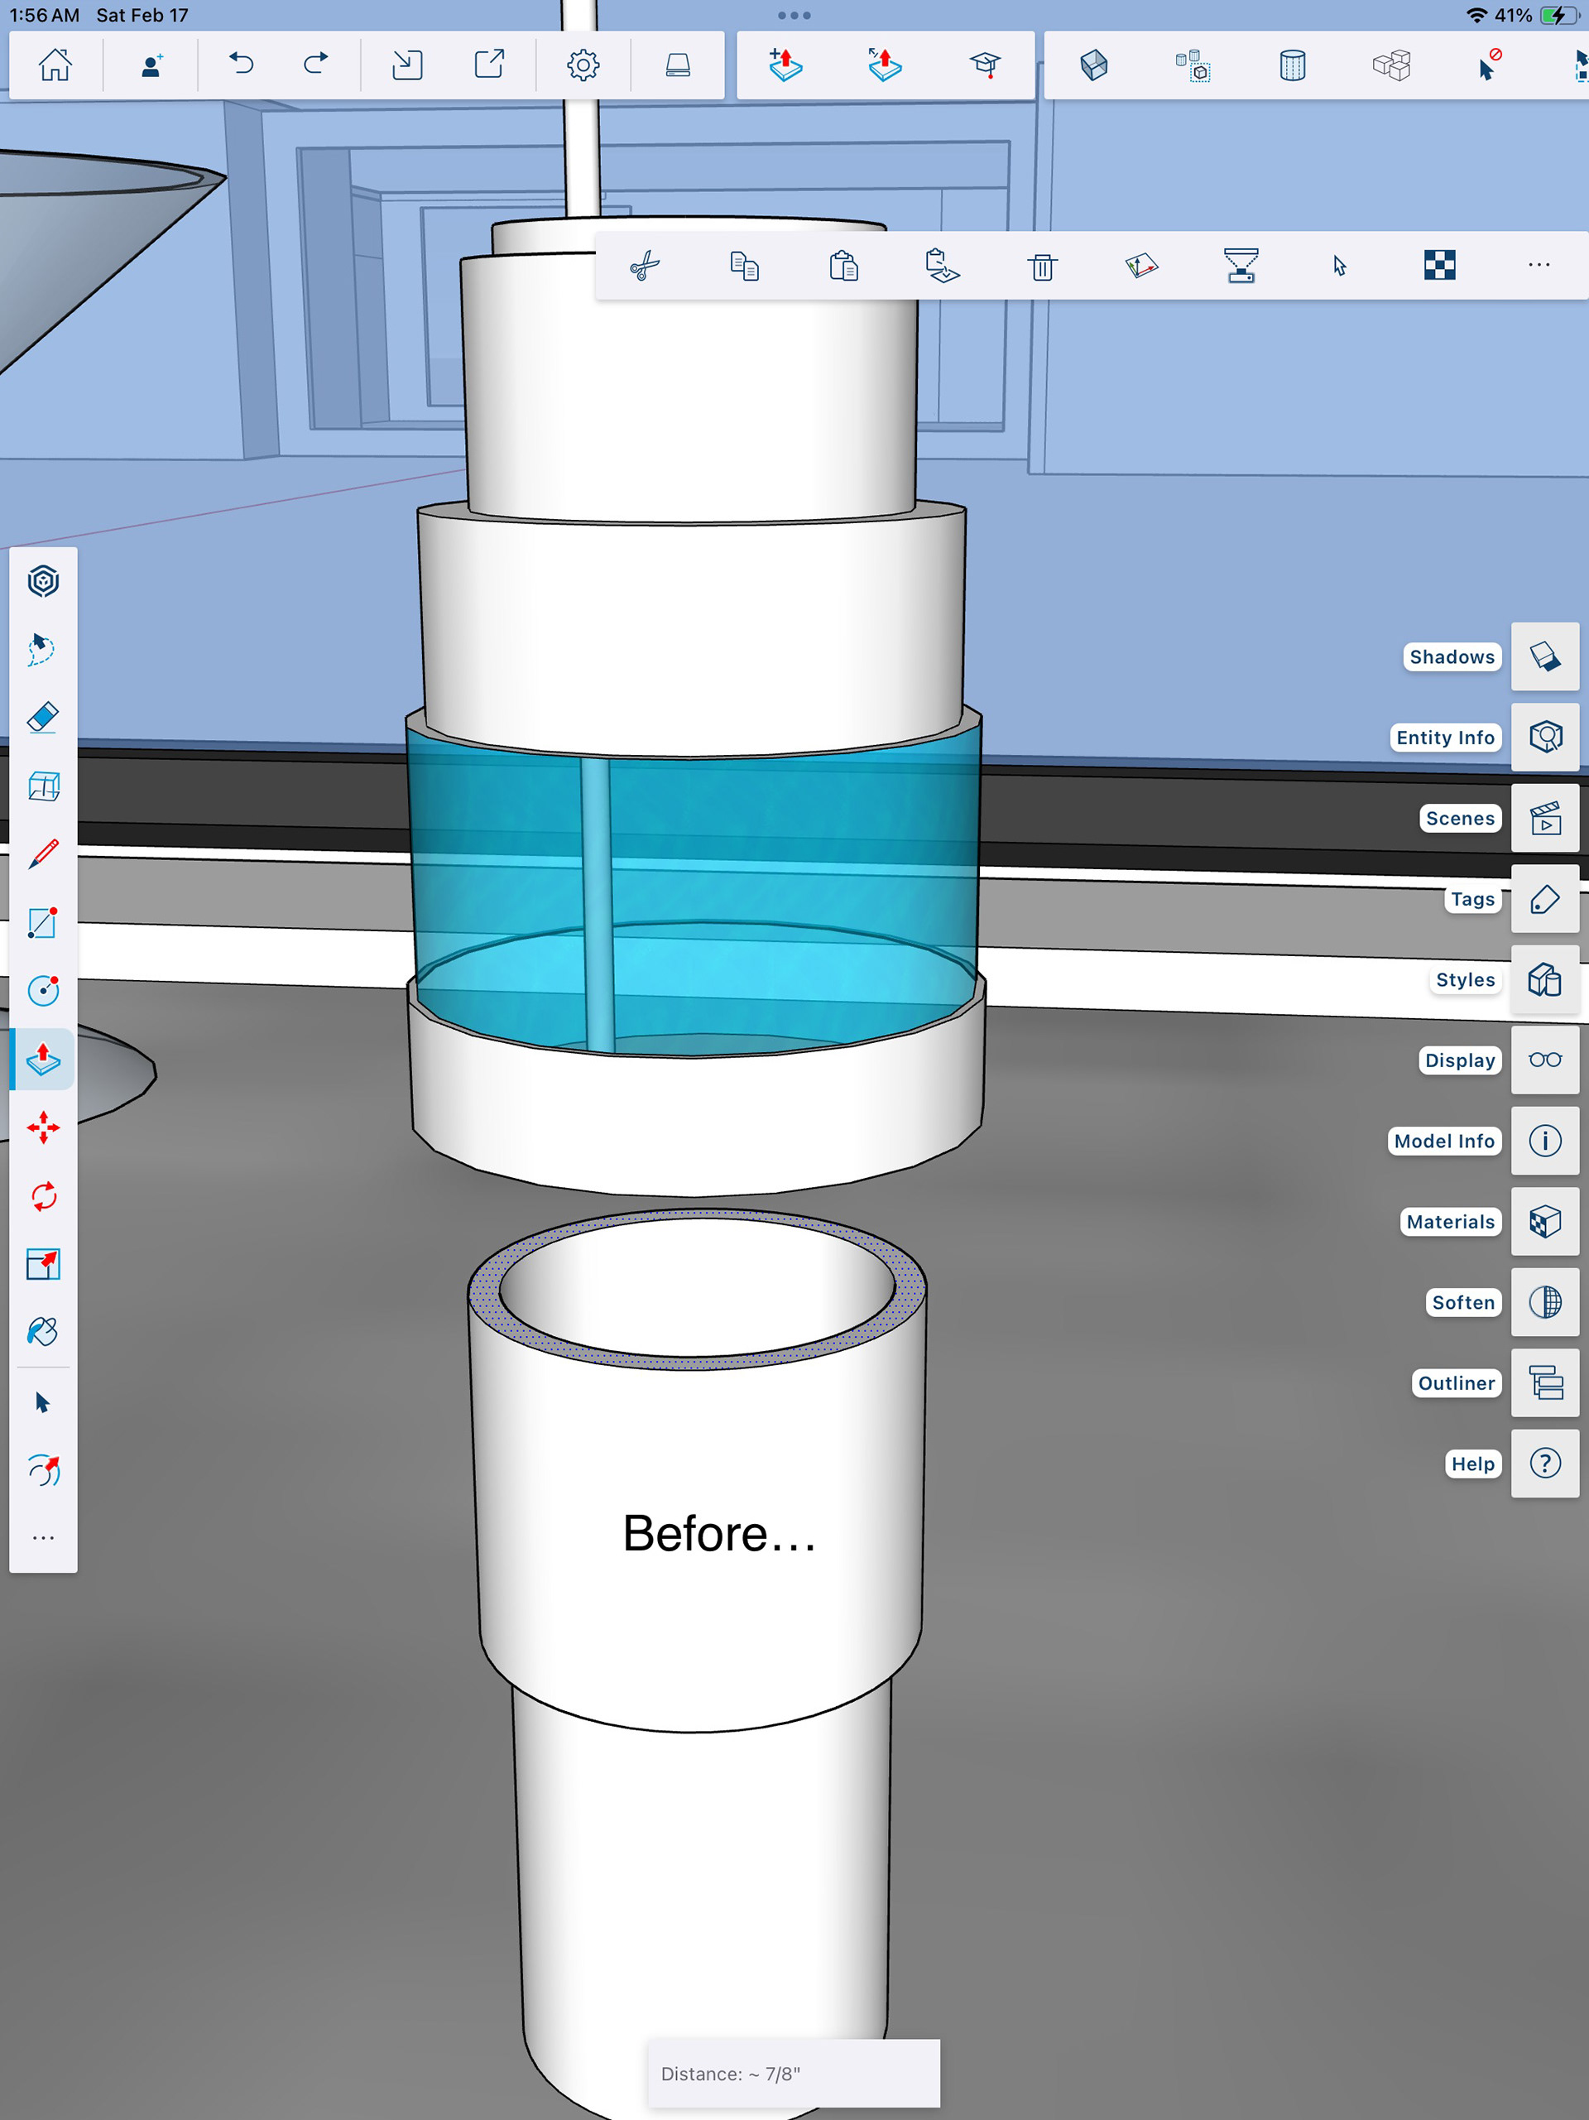Open the Soften panel

click(x=1545, y=1302)
